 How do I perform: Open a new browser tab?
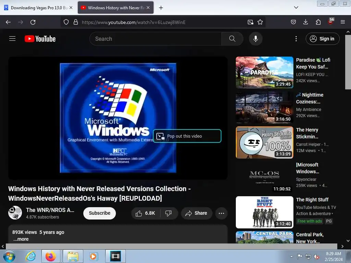coord(161,8)
